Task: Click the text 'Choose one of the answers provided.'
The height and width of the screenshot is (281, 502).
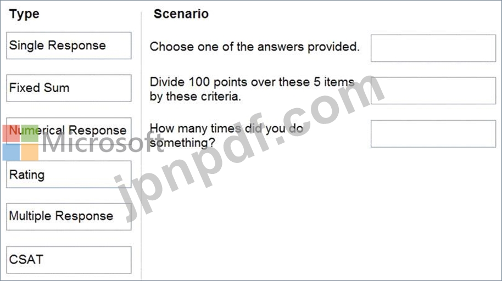Action: click(254, 47)
